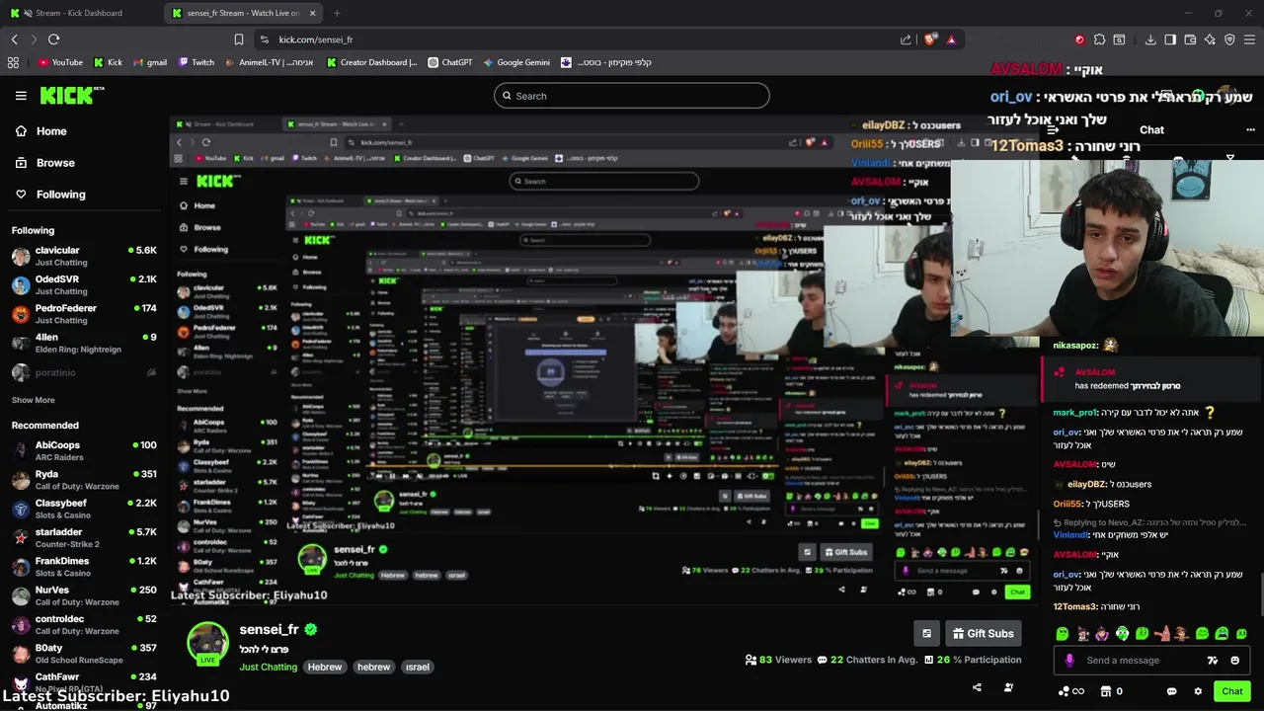Expand Show More under Following
The height and width of the screenshot is (711, 1264).
coord(33,400)
